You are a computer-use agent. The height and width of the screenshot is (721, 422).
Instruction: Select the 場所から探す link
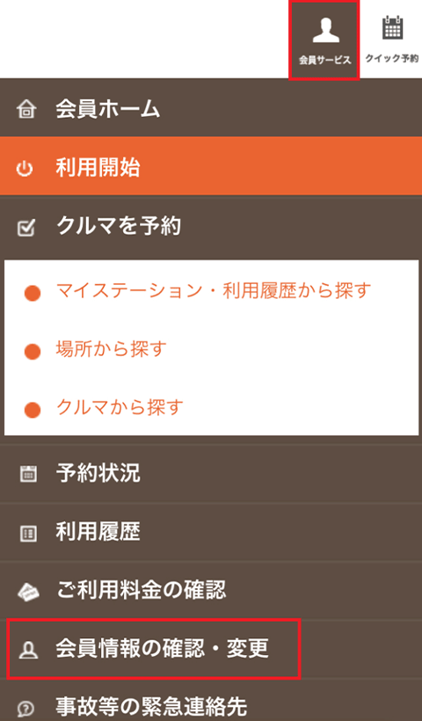pos(111,349)
